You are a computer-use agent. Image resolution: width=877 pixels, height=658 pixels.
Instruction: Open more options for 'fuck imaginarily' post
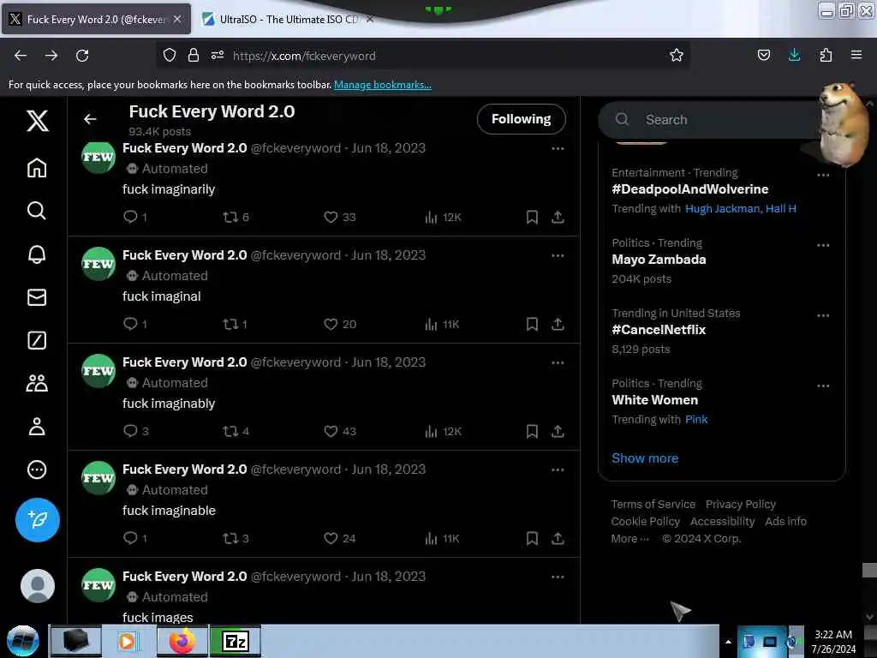coord(558,148)
